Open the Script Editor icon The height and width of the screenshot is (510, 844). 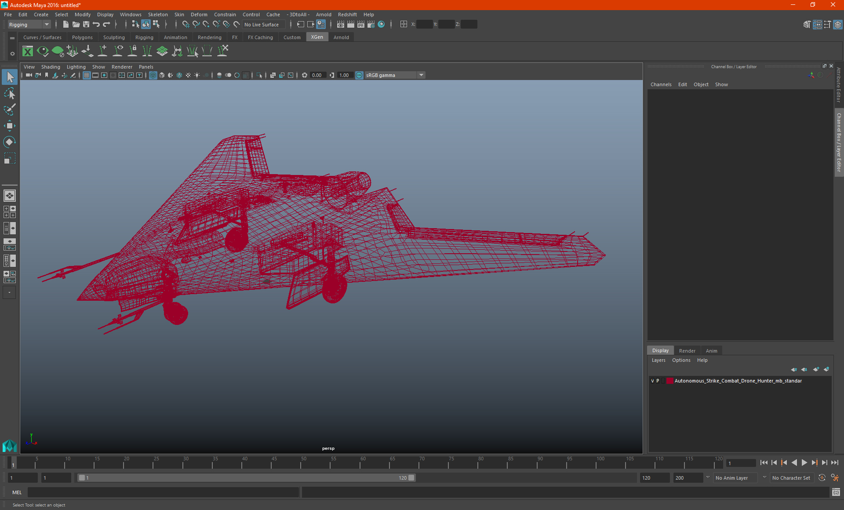pos(836,492)
